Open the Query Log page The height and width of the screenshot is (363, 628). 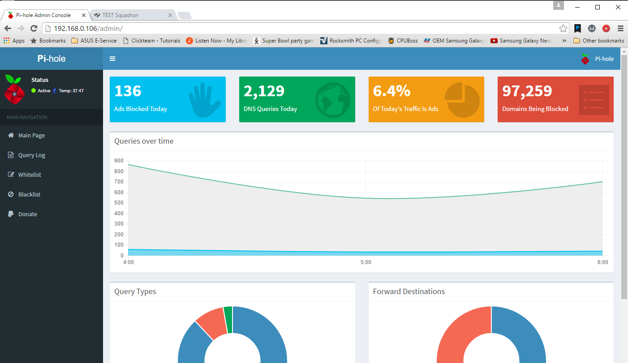point(31,155)
